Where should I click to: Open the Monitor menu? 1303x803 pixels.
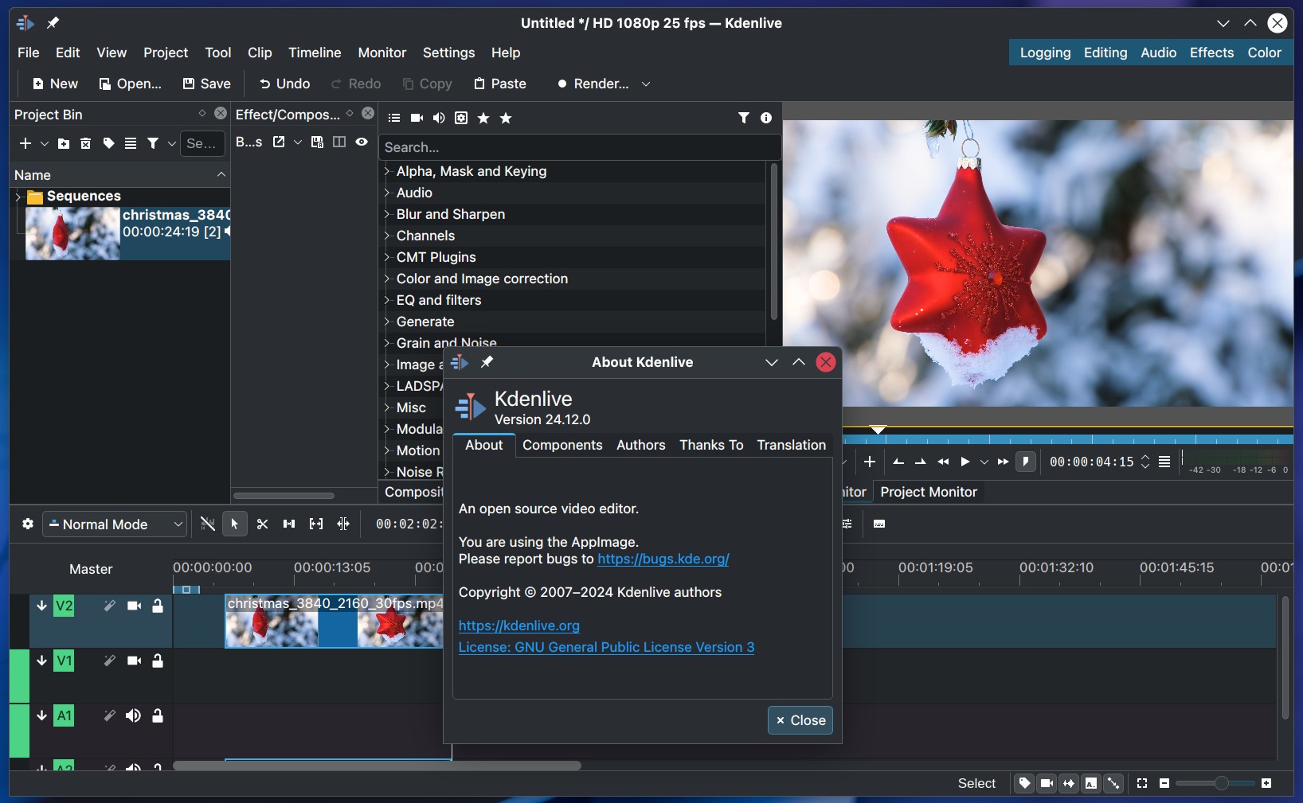tap(382, 53)
